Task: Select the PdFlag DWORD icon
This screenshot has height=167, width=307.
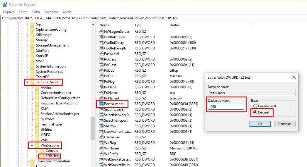Action: tap(101, 81)
